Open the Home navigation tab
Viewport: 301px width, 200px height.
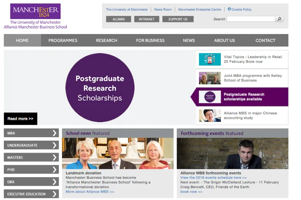coord(22,40)
